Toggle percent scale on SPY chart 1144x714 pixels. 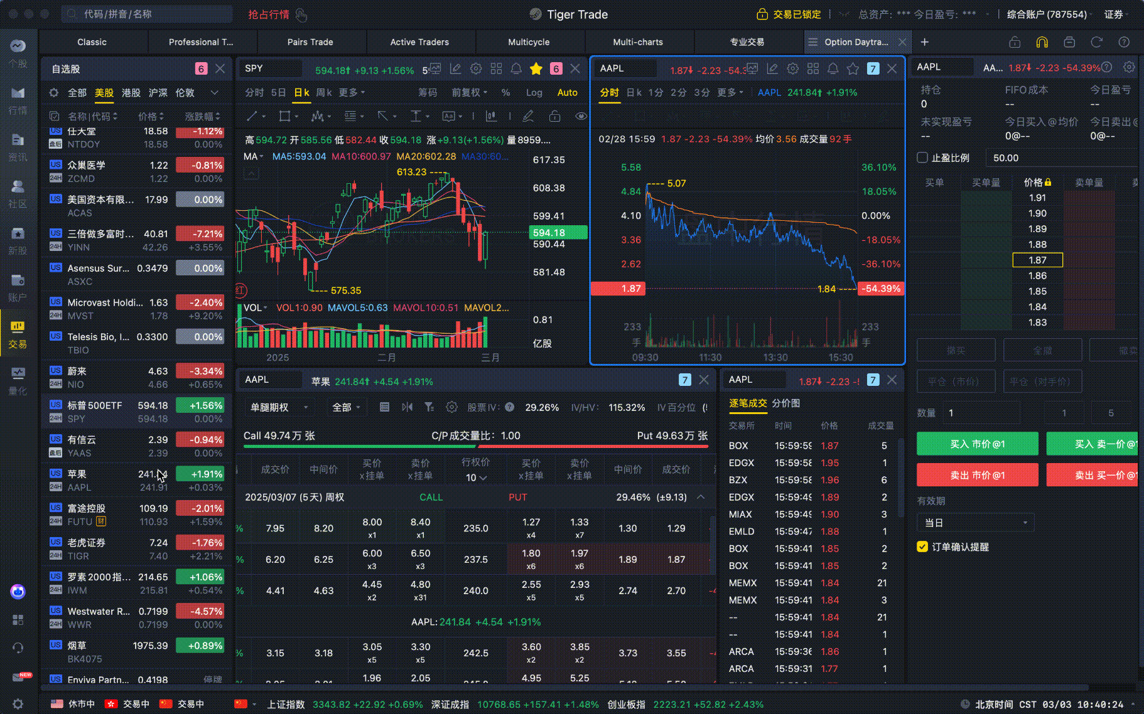(505, 92)
